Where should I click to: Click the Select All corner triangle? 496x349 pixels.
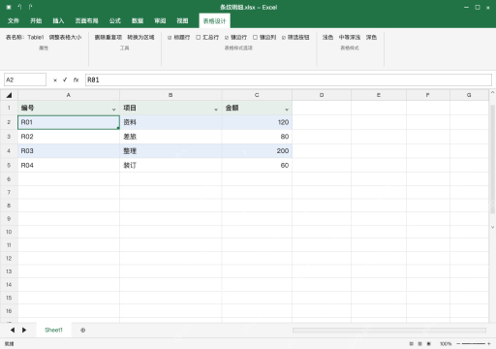[x=9, y=95]
